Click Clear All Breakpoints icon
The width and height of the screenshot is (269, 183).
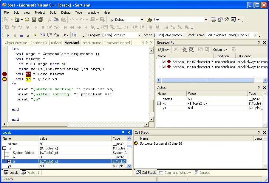coord(184,50)
